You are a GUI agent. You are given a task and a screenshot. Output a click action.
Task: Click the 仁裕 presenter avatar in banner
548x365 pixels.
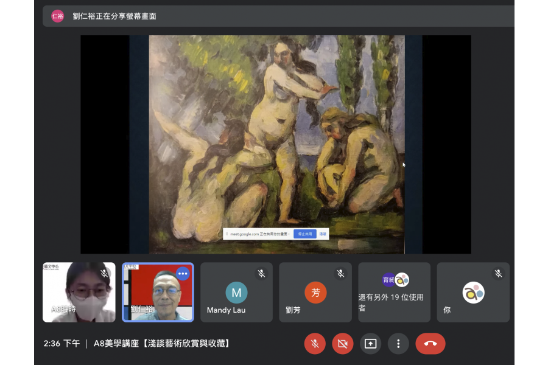[57, 16]
